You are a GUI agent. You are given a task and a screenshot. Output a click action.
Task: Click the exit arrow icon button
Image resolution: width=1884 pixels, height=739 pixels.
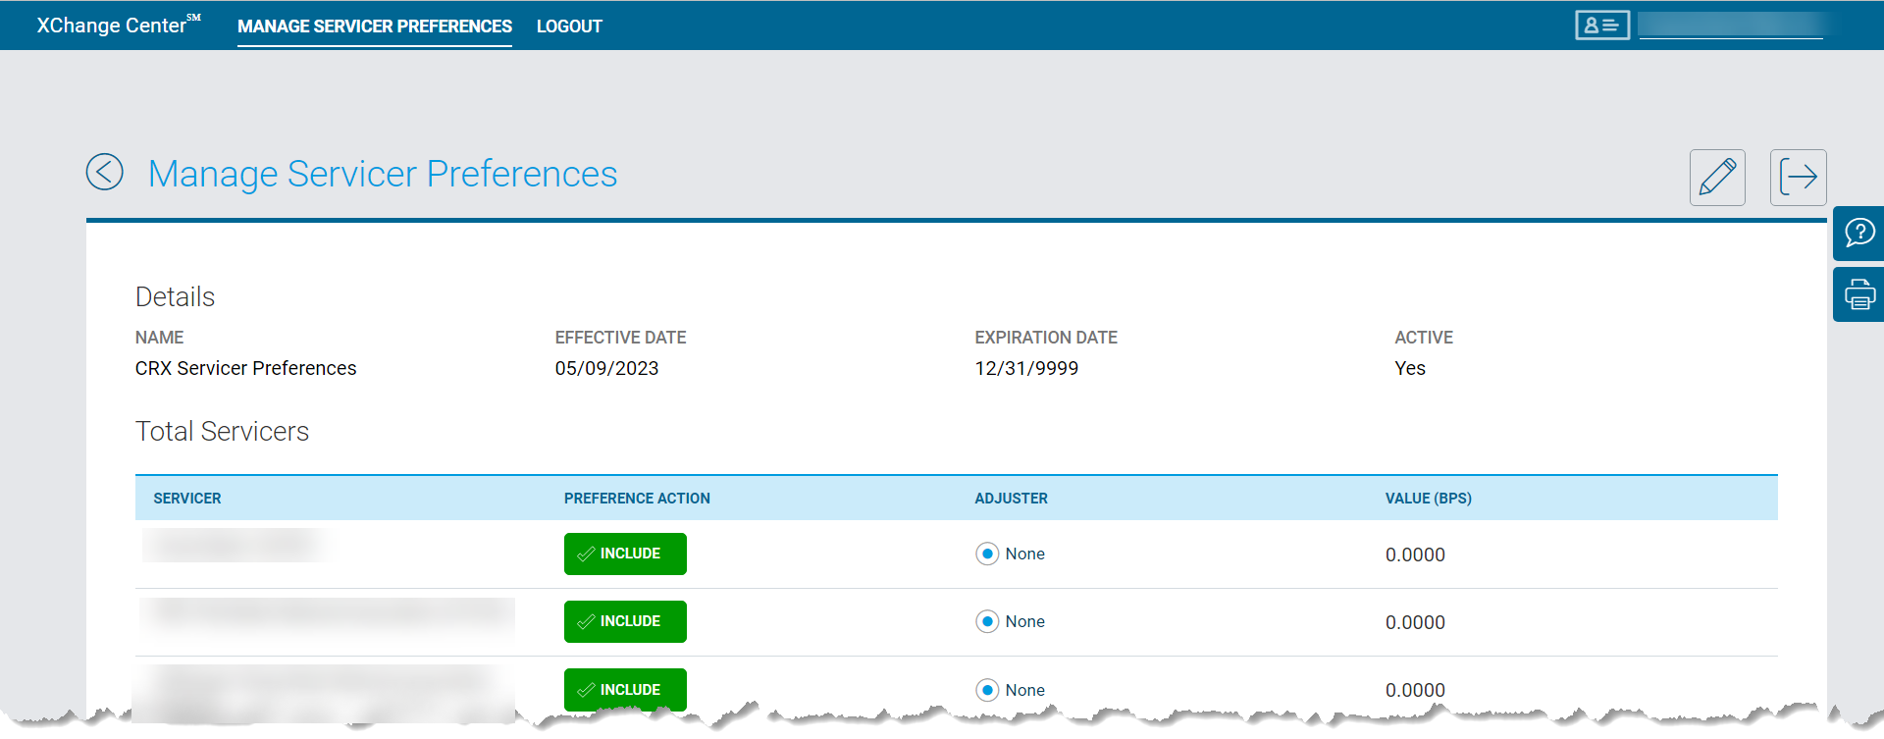tap(1798, 178)
